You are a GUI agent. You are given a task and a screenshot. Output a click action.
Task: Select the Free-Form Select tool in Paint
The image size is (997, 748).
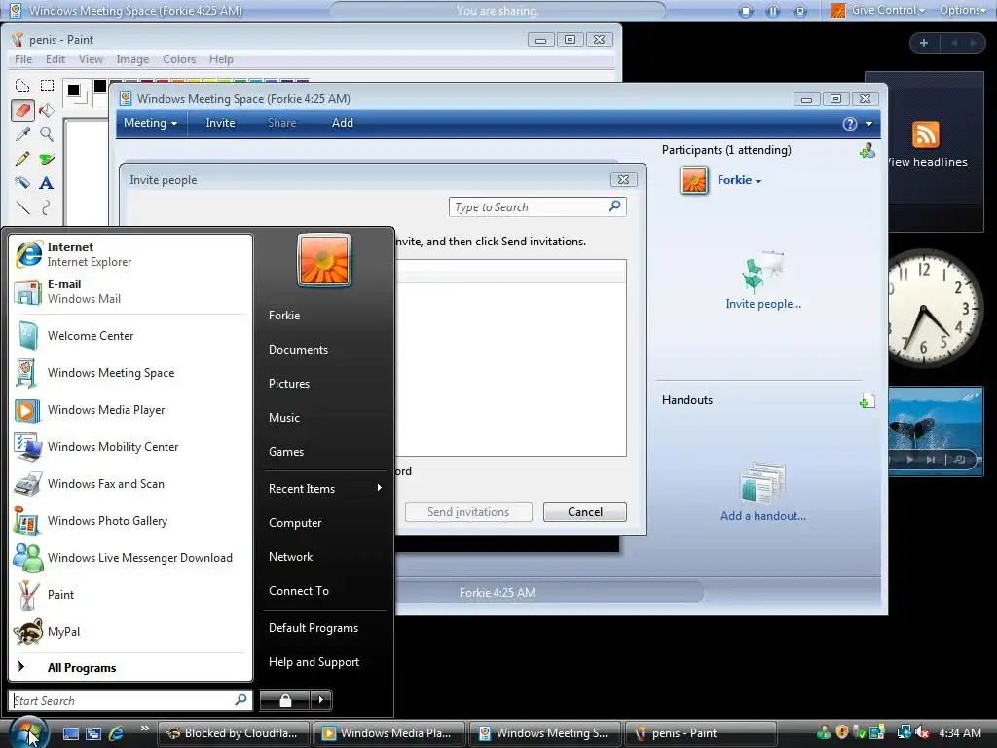[x=22, y=86]
